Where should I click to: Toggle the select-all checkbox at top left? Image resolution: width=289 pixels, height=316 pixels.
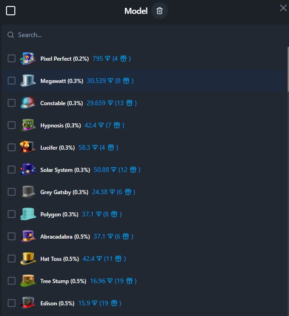(11, 11)
